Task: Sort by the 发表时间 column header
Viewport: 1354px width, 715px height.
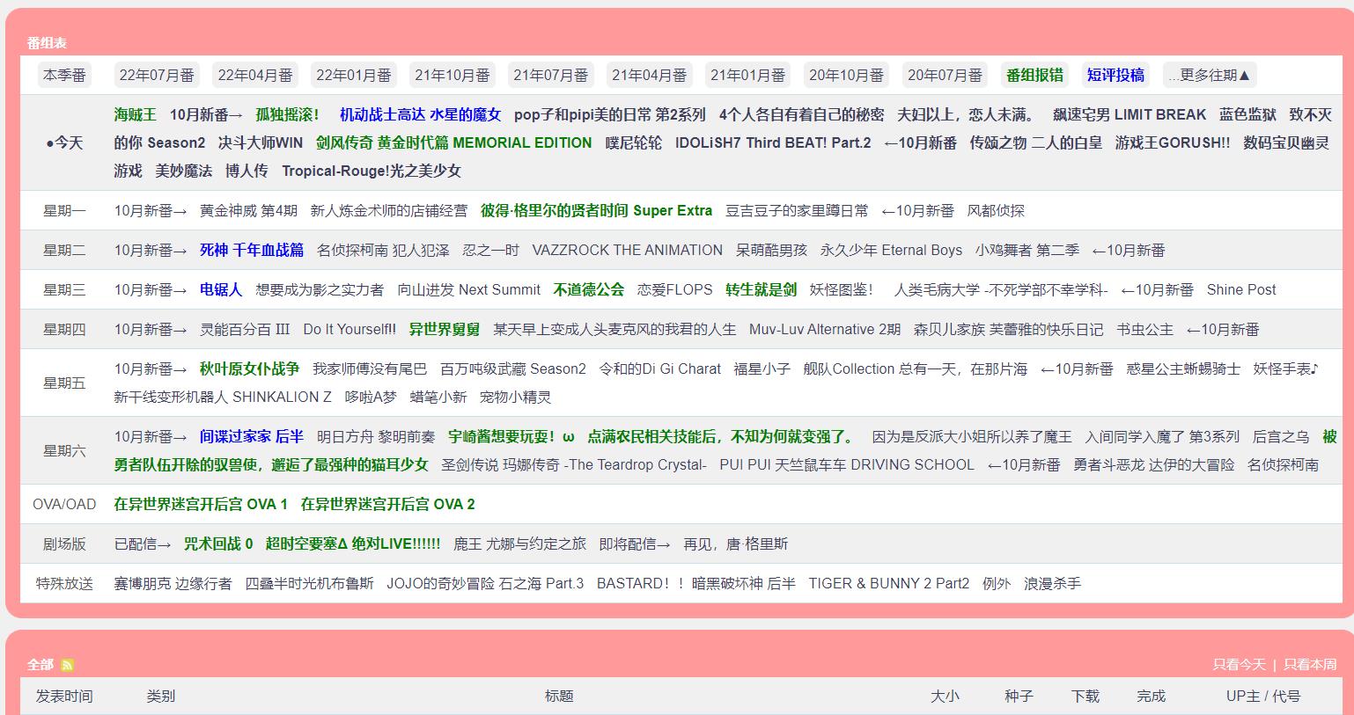Action: [x=64, y=696]
